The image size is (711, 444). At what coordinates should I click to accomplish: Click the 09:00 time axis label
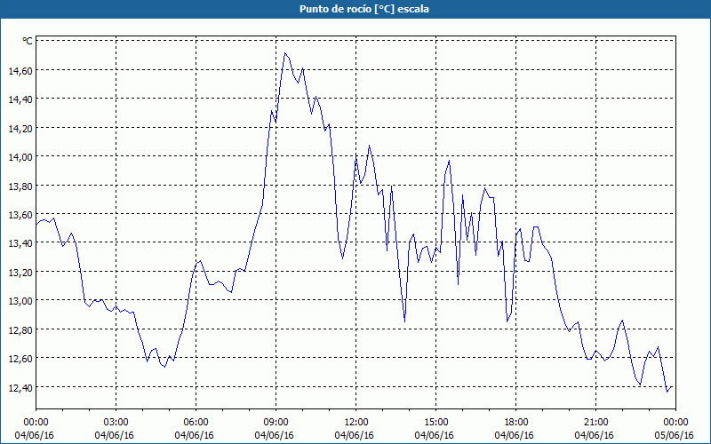pyautogui.click(x=276, y=423)
